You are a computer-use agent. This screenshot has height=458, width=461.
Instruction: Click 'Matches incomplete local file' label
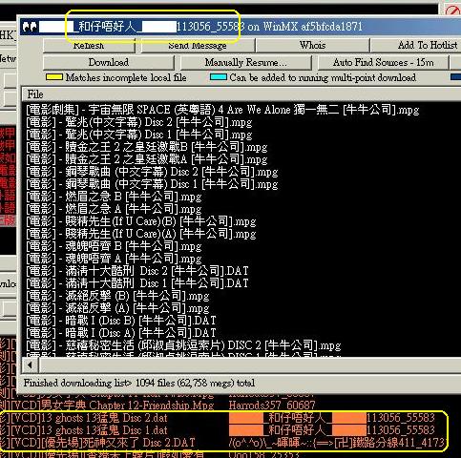click(x=126, y=77)
